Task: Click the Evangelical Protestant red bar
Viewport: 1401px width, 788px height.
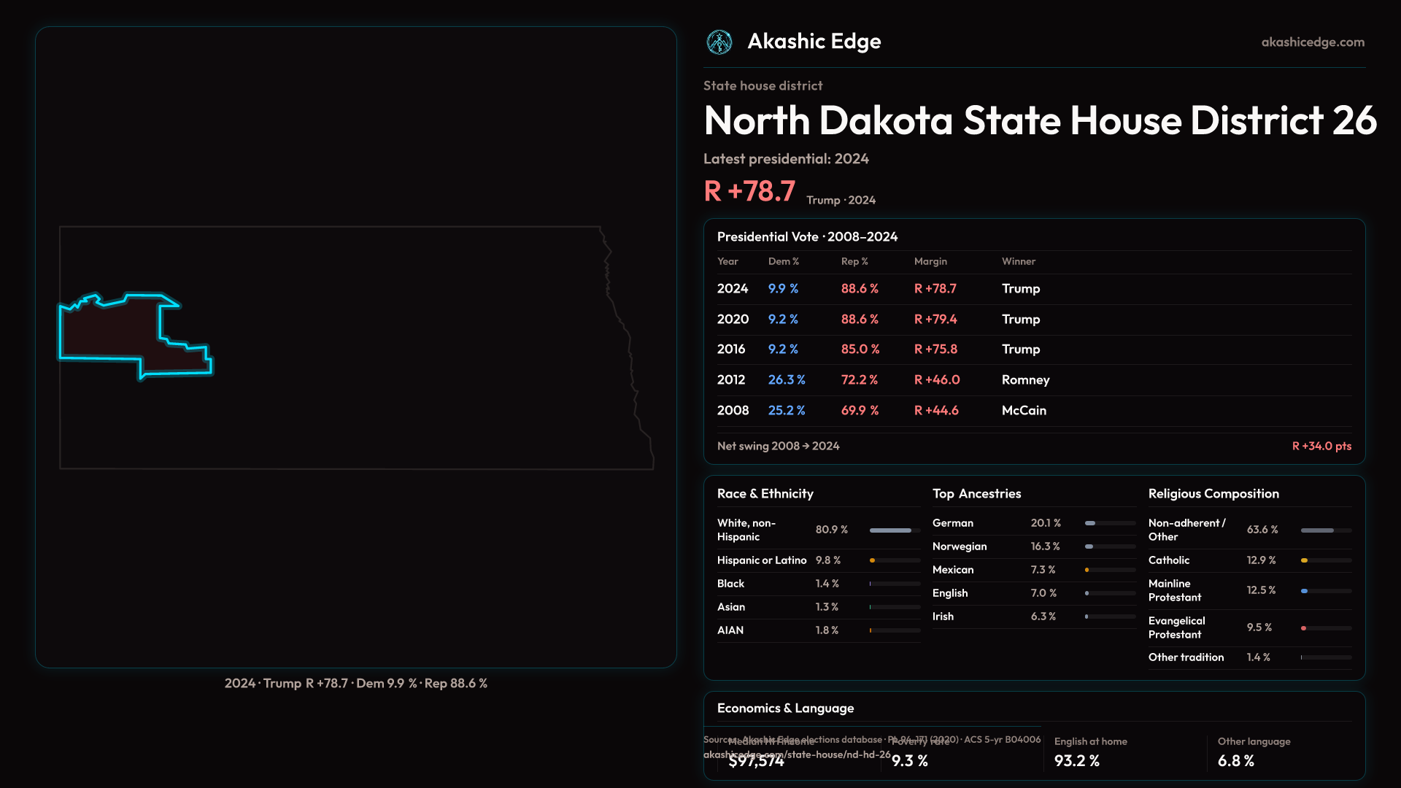Action: tap(1304, 628)
